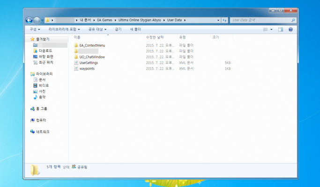
Task: Click the 홈 그룹 icon
Action: point(32,109)
